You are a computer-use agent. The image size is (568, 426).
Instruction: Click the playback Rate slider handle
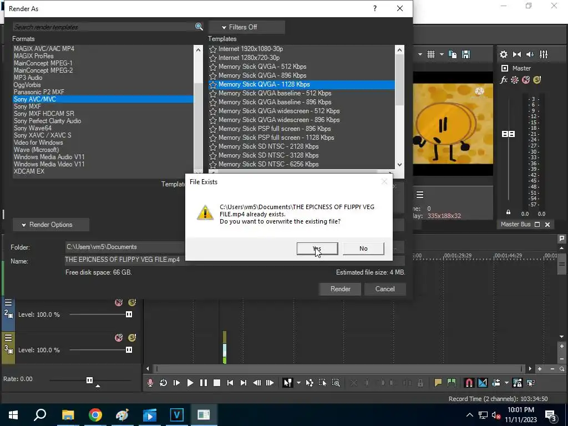(x=89, y=380)
